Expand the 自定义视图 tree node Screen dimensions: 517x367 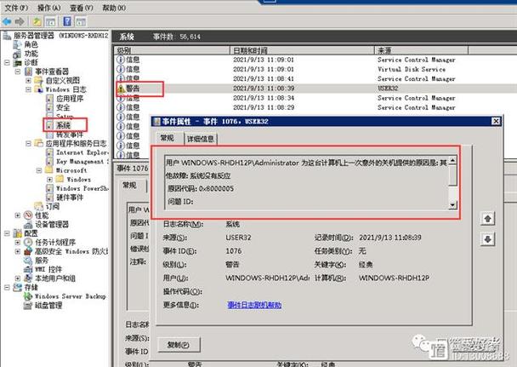[28, 79]
